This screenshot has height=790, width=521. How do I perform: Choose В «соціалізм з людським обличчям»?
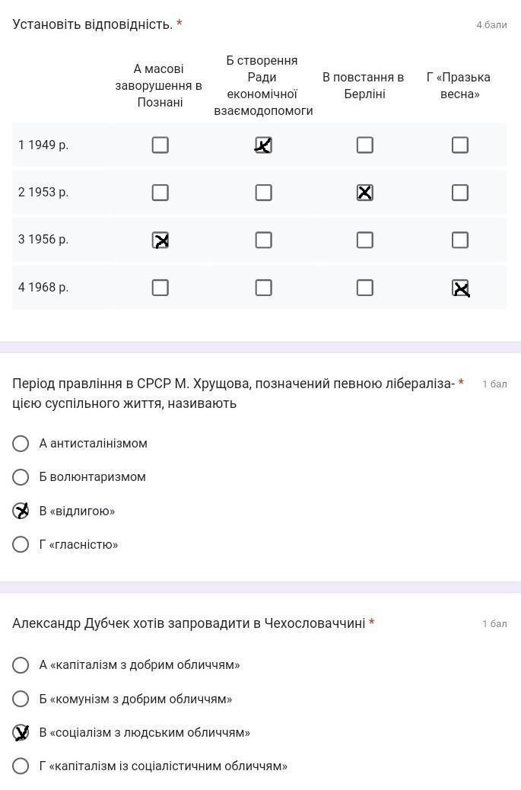(21, 732)
